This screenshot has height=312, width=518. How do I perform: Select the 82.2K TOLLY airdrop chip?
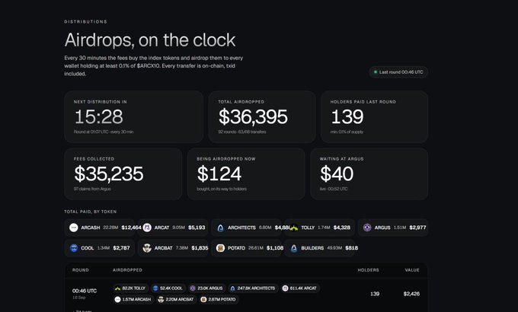[130, 288]
